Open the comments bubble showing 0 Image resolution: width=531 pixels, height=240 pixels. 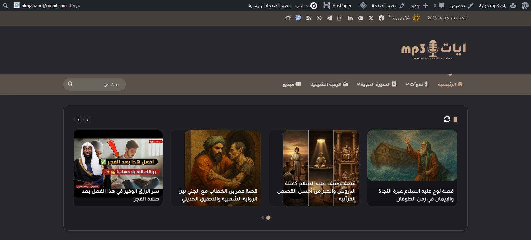pos(439,6)
